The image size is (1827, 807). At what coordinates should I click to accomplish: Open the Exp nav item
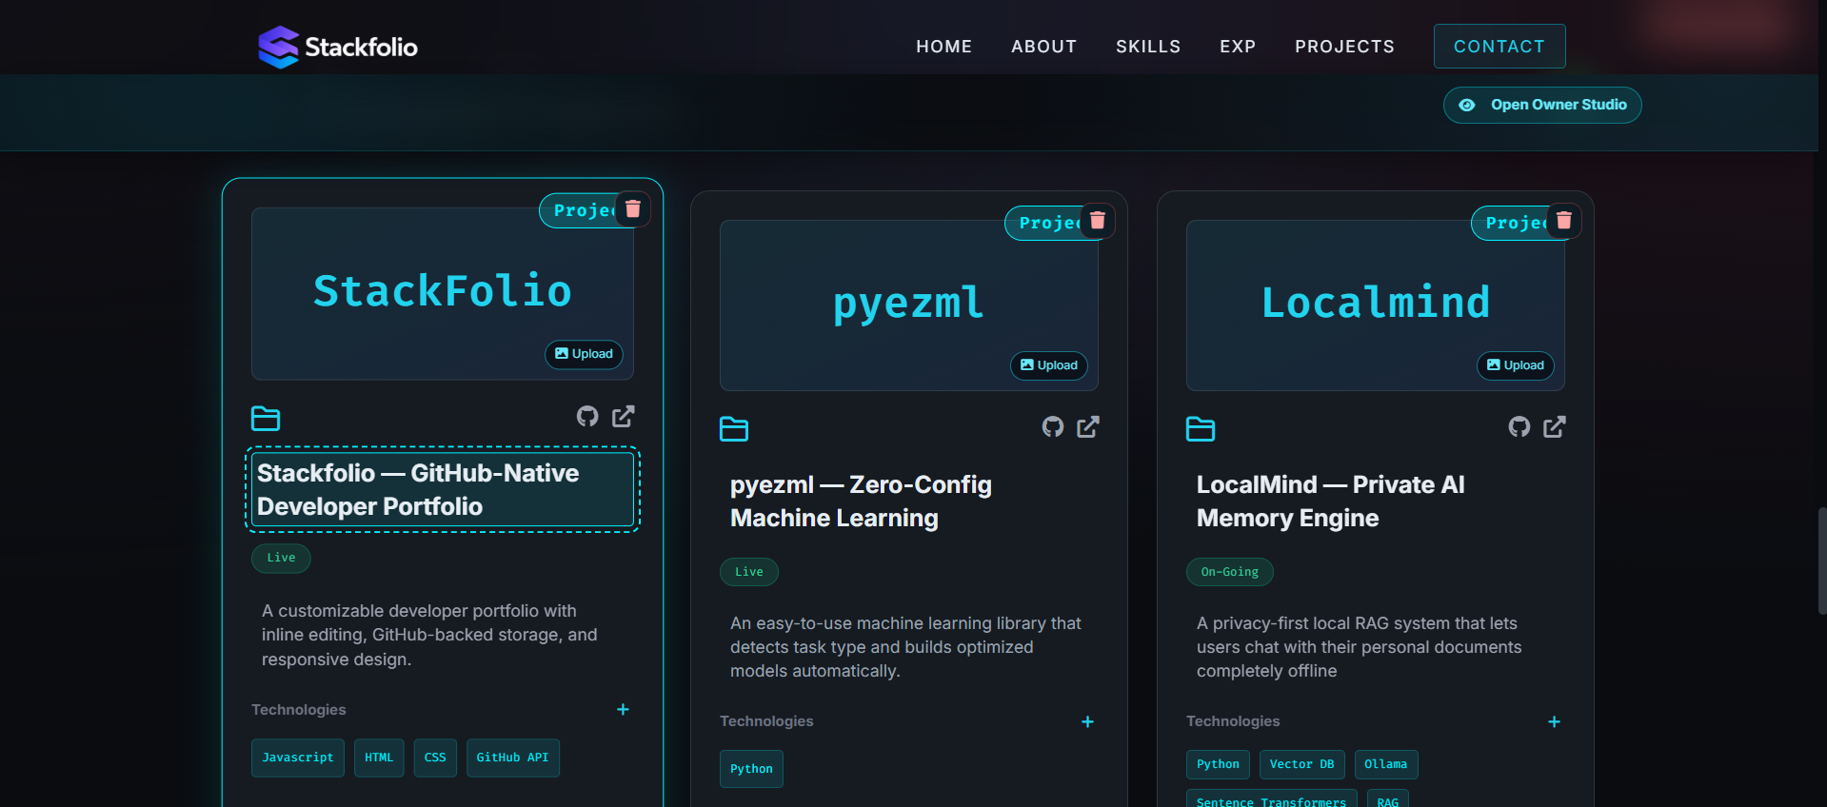click(1238, 47)
